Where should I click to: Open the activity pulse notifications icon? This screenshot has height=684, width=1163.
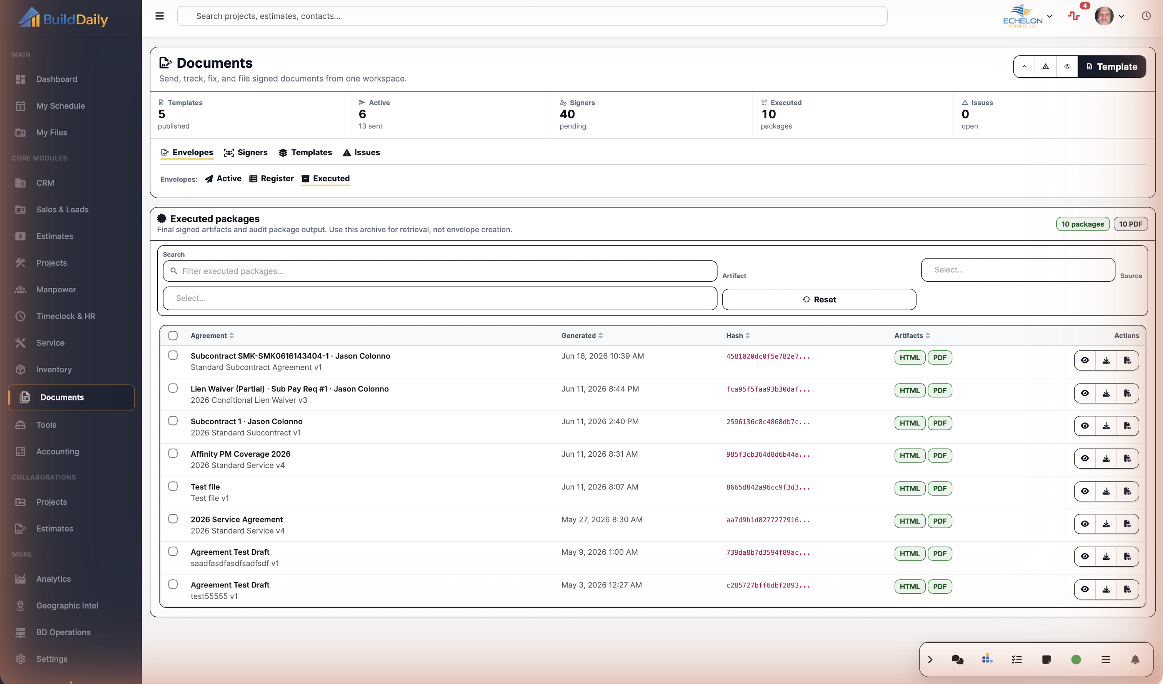(1074, 16)
